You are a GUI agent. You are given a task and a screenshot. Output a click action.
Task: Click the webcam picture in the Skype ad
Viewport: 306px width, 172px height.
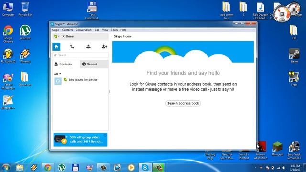(60, 140)
